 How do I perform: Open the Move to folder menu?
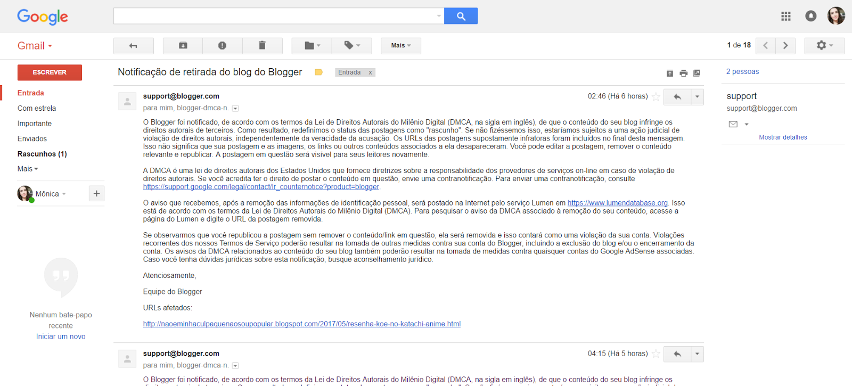[x=312, y=46]
